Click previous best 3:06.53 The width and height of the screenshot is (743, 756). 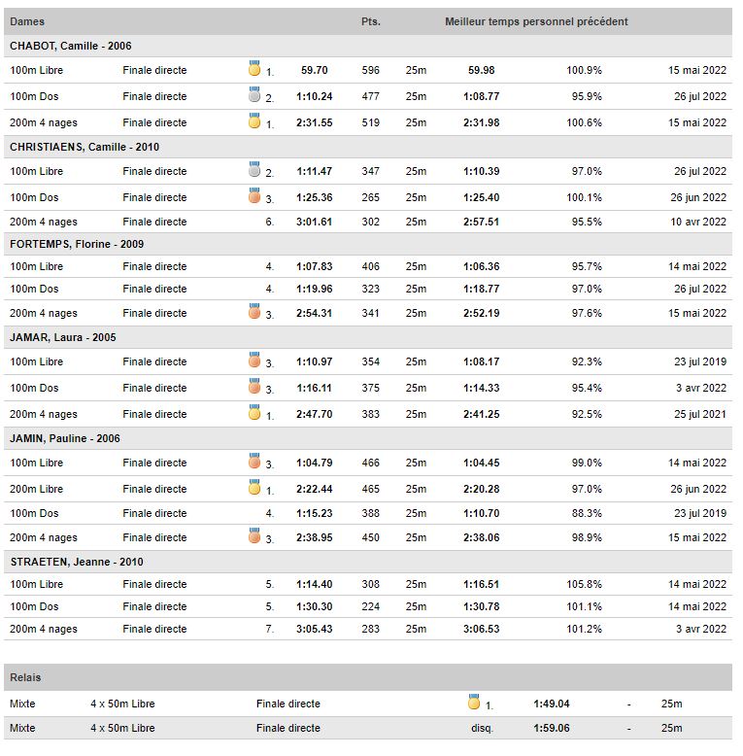coord(482,630)
